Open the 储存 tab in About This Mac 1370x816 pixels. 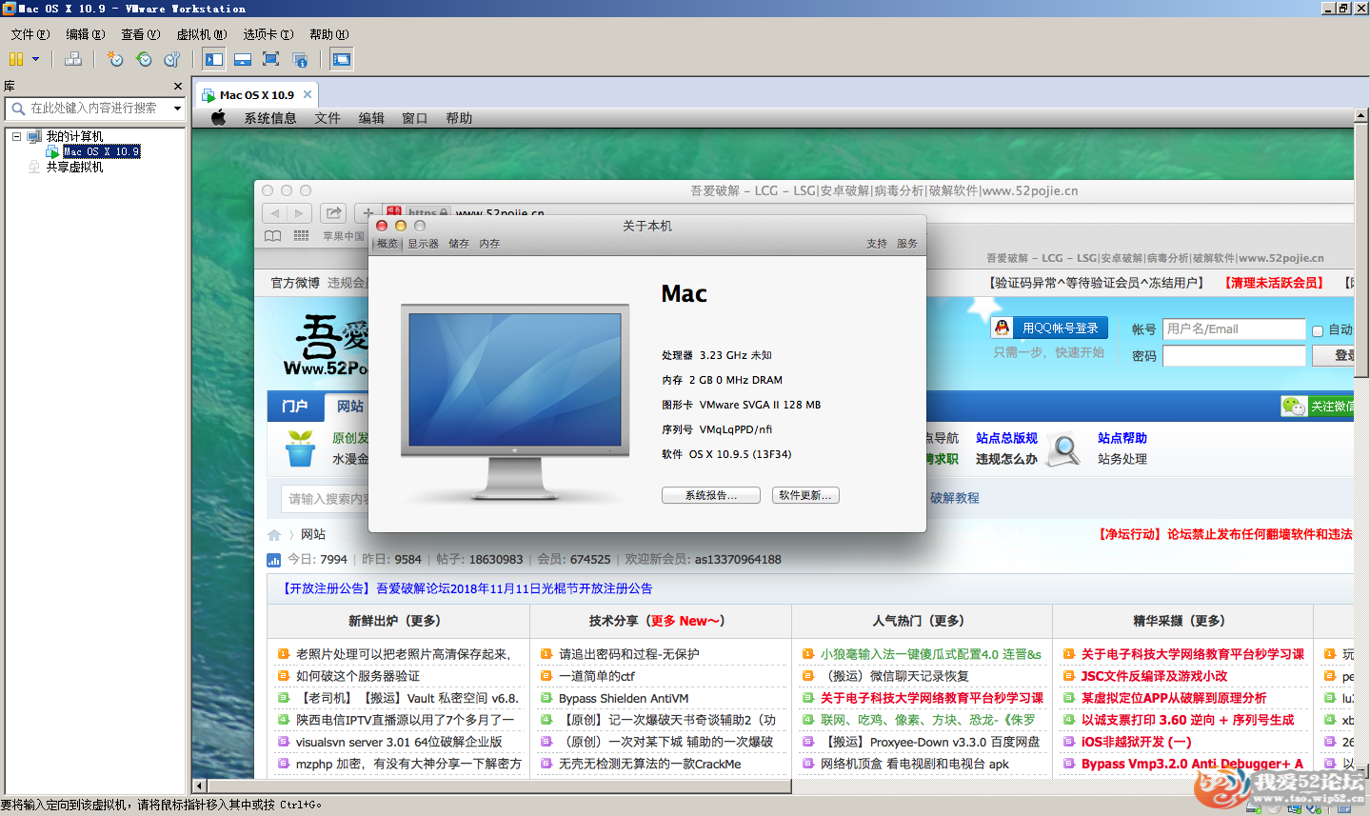(x=459, y=244)
